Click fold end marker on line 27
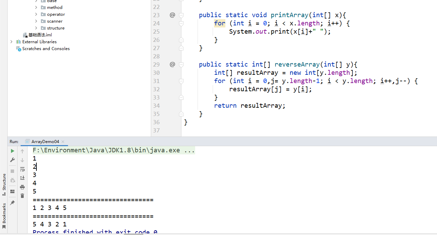 181,48
